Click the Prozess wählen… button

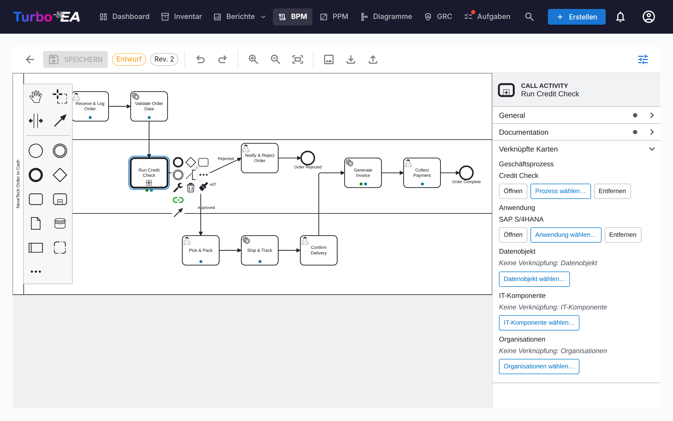(560, 191)
